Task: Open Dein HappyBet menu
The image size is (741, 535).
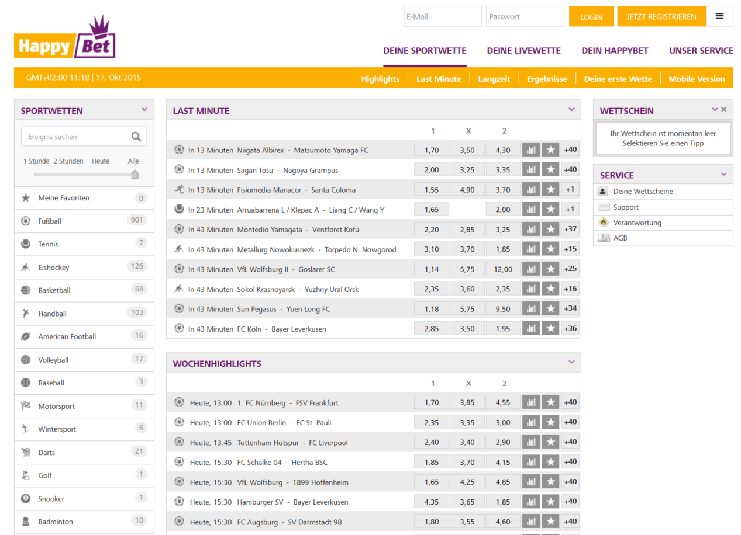Action: (615, 51)
